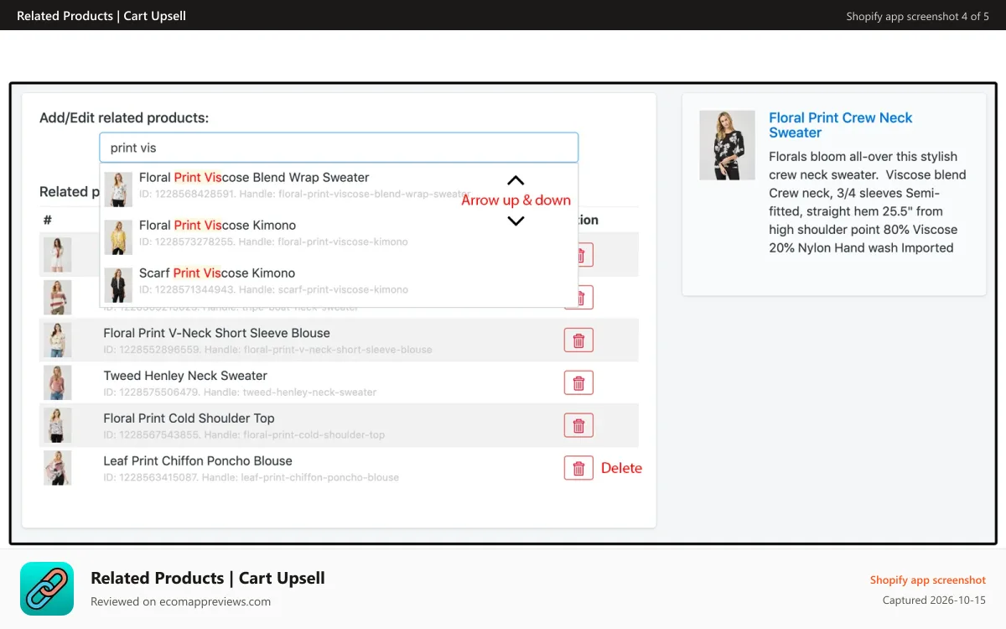
Task: Click the Scarf Print Kimono suggestion thumbnail
Action: point(118,285)
